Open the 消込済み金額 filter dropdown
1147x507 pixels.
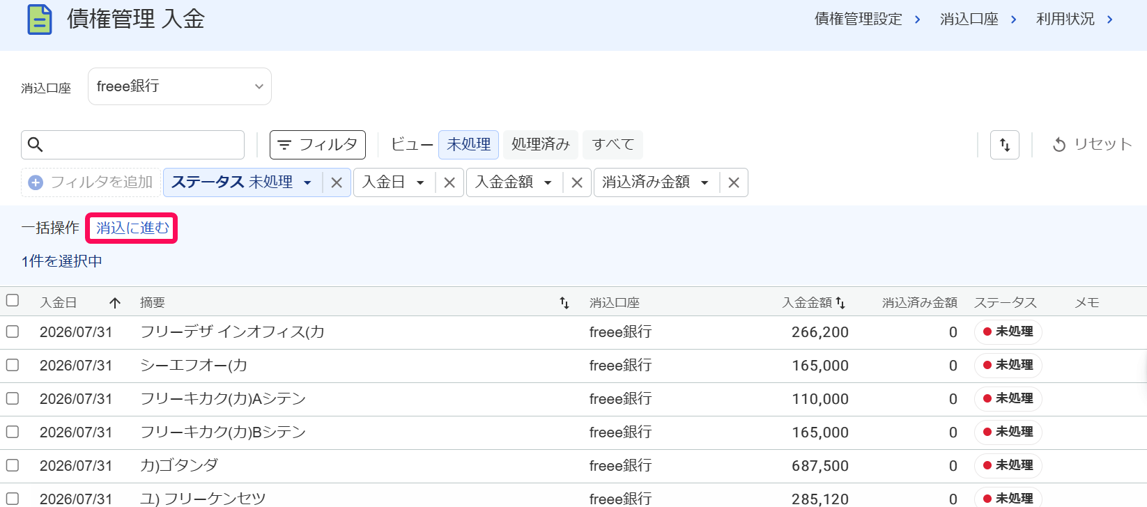[x=705, y=182]
